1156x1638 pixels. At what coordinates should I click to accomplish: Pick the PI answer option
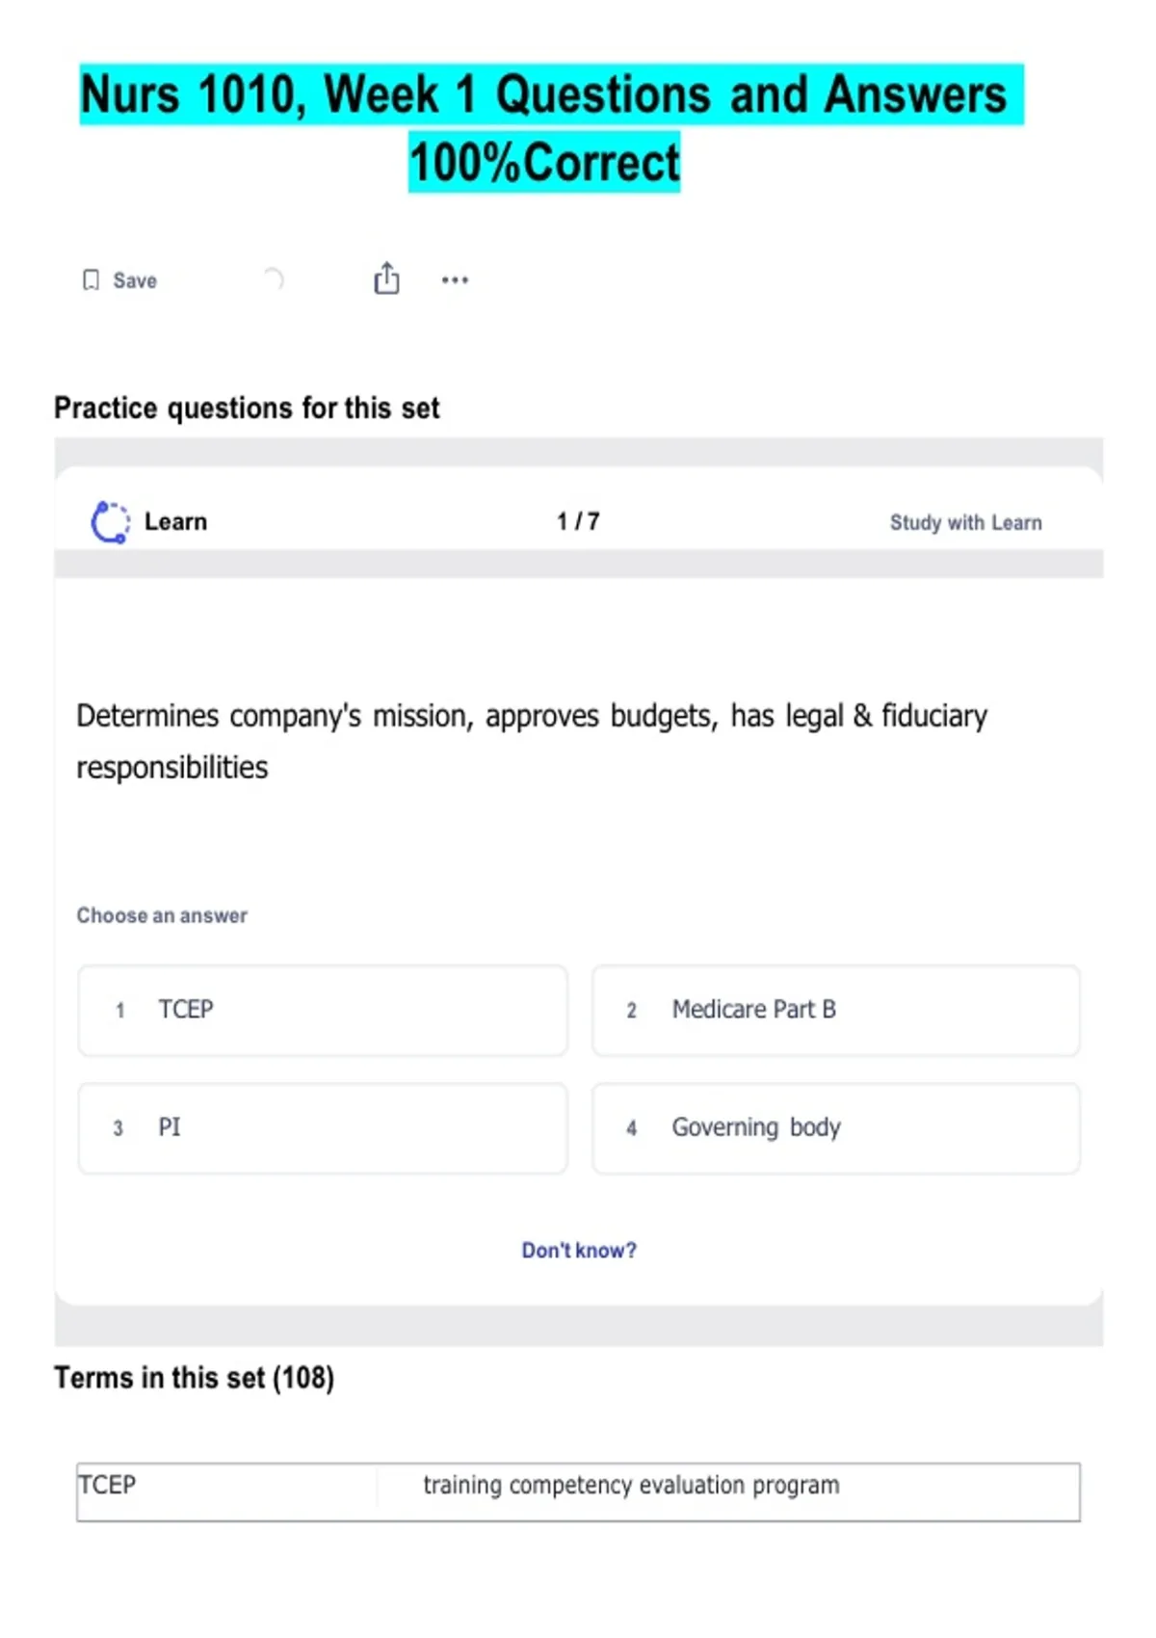323,1128
